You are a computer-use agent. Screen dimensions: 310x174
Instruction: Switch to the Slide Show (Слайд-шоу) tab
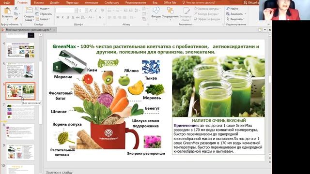112,2
